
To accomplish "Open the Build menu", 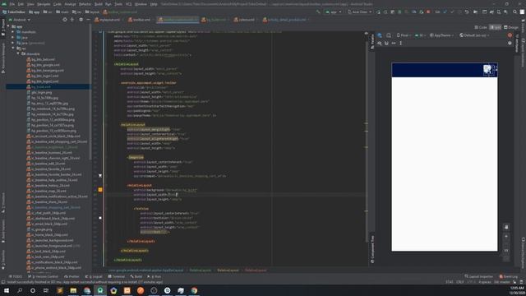I will point(99,4).
